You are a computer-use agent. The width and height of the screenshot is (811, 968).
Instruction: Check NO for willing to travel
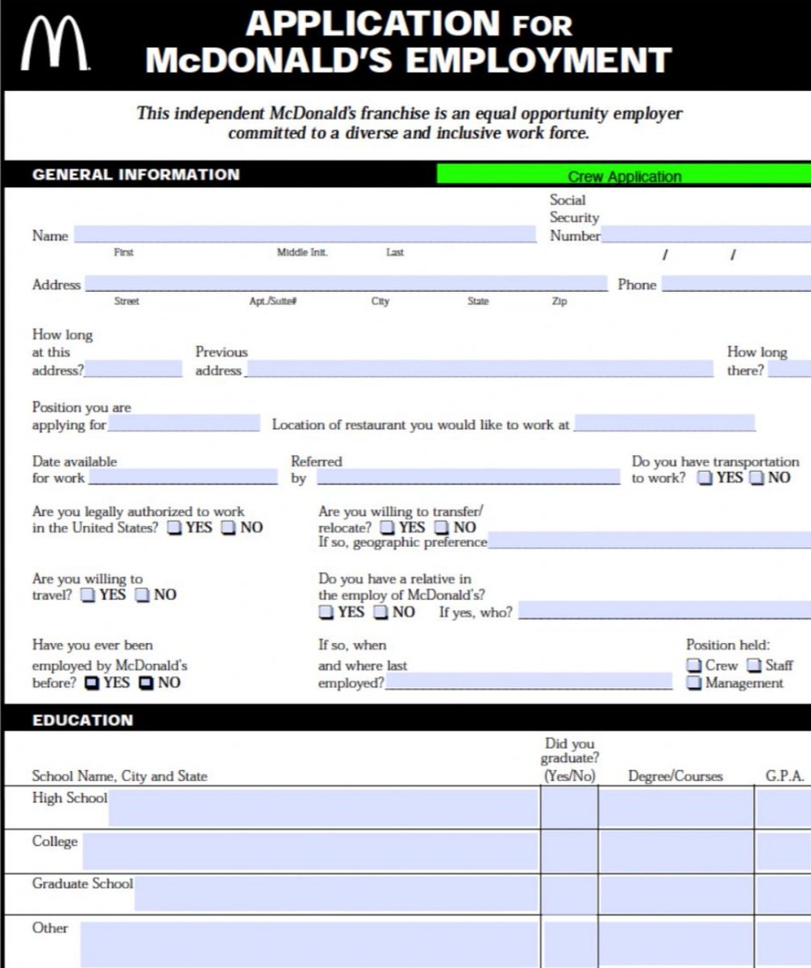pyautogui.click(x=143, y=595)
